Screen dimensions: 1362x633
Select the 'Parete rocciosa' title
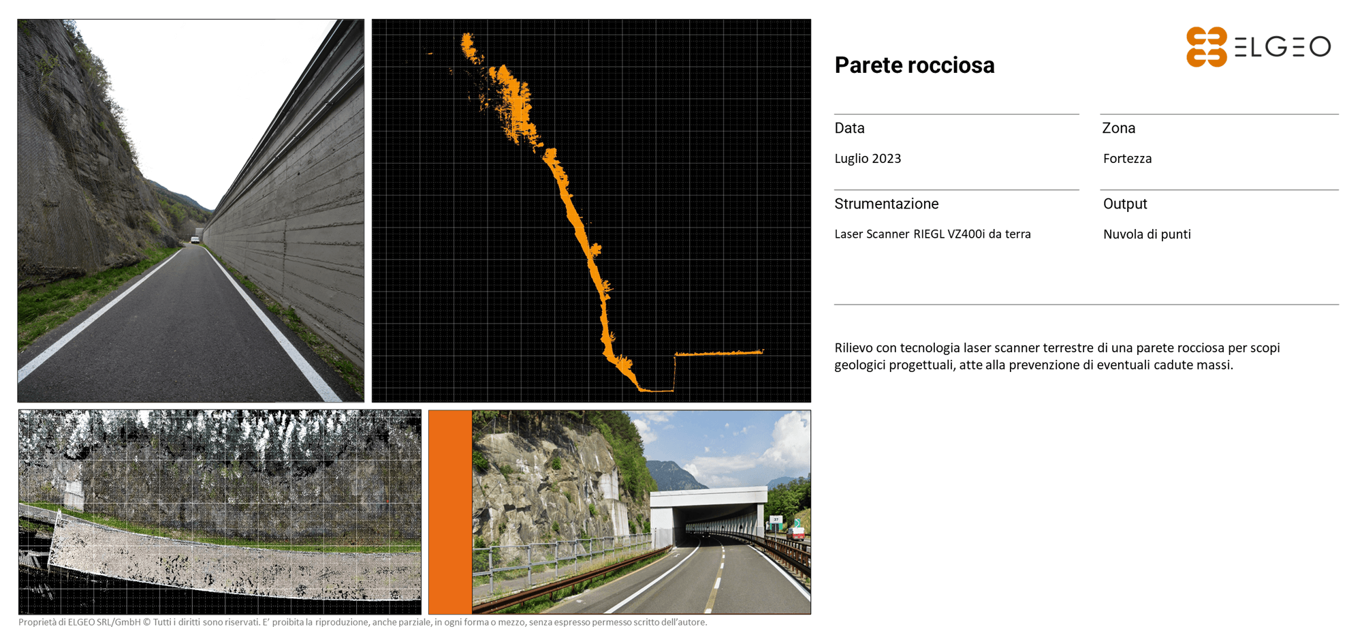(x=914, y=65)
